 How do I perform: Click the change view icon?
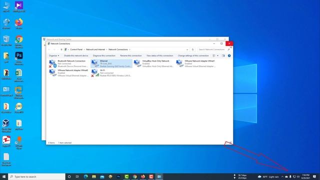click(214, 55)
